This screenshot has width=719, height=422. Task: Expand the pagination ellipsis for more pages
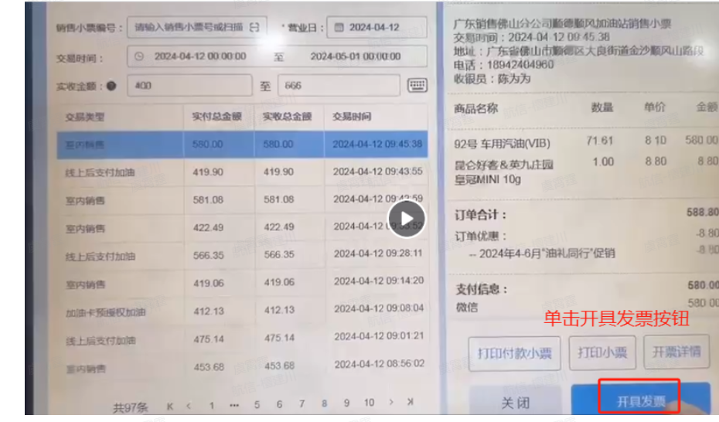(x=233, y=403)
